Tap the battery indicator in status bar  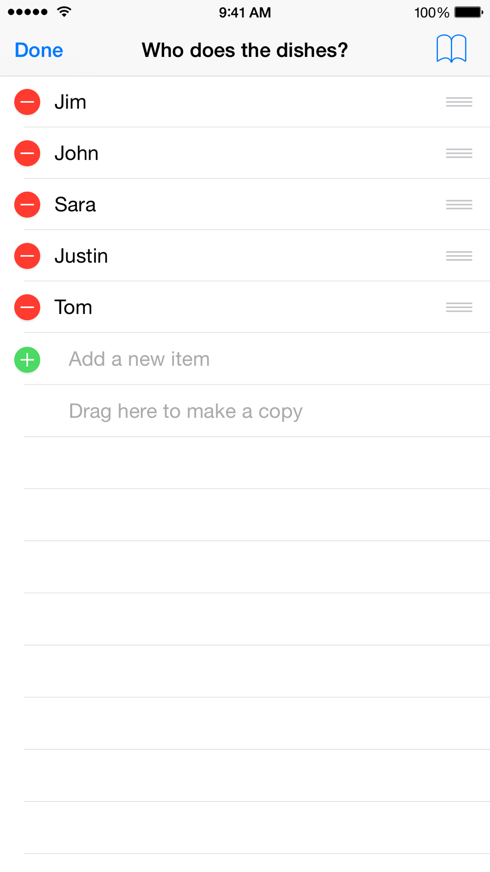coord(468,12)
